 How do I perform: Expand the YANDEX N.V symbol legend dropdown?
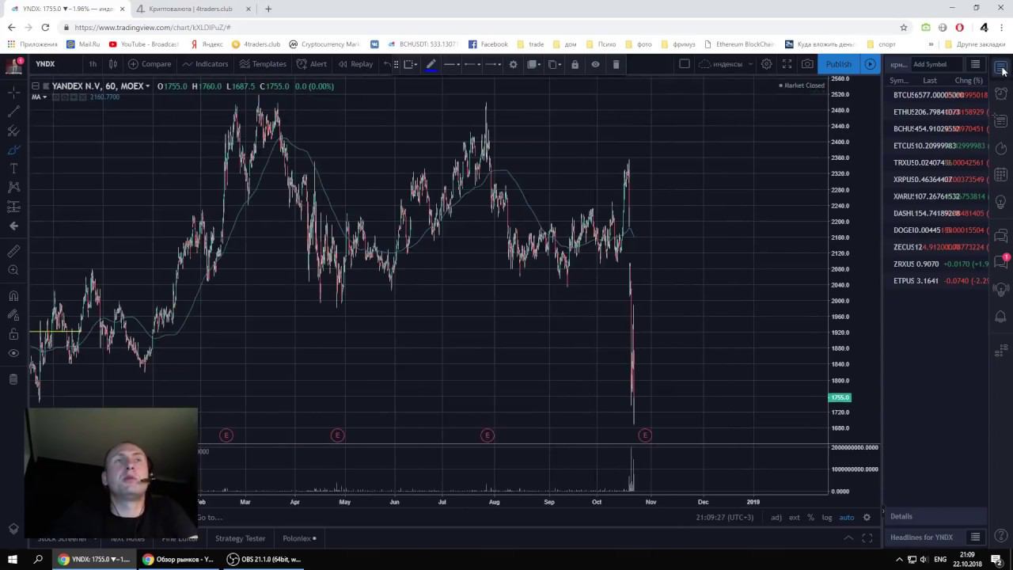coord(148,86)
